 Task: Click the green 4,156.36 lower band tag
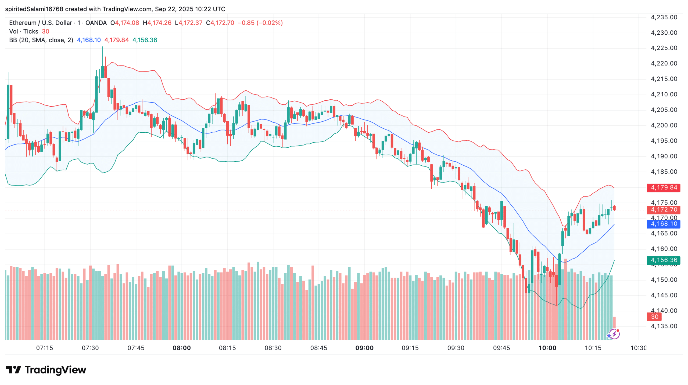[x=664, y=260]
